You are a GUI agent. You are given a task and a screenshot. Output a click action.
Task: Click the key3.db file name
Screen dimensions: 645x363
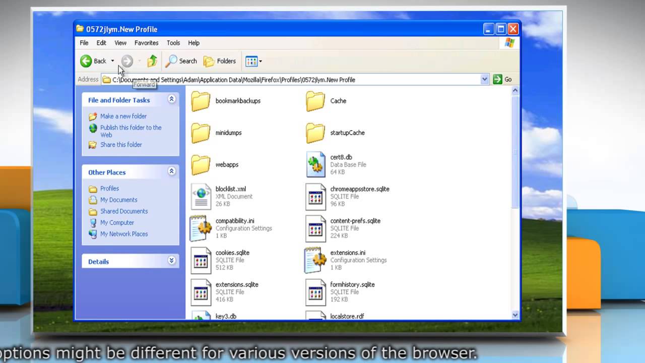click(226, 316)
